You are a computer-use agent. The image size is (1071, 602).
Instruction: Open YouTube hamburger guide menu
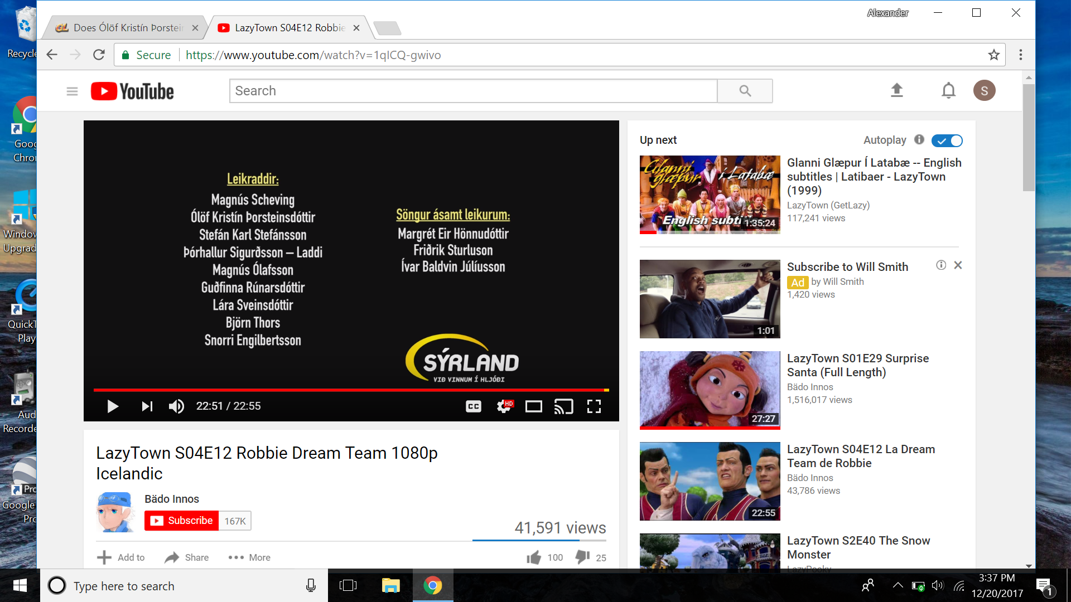(72, 91)
